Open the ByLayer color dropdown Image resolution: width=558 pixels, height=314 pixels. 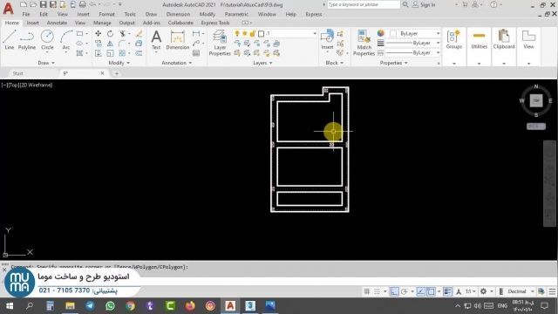pyautogui.click(x=438, y=33)
